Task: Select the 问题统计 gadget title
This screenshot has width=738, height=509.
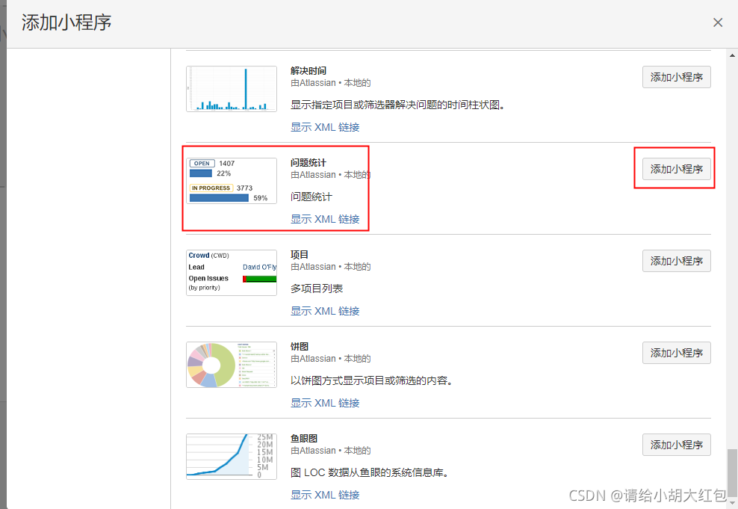Action: (x=308, y=162)
